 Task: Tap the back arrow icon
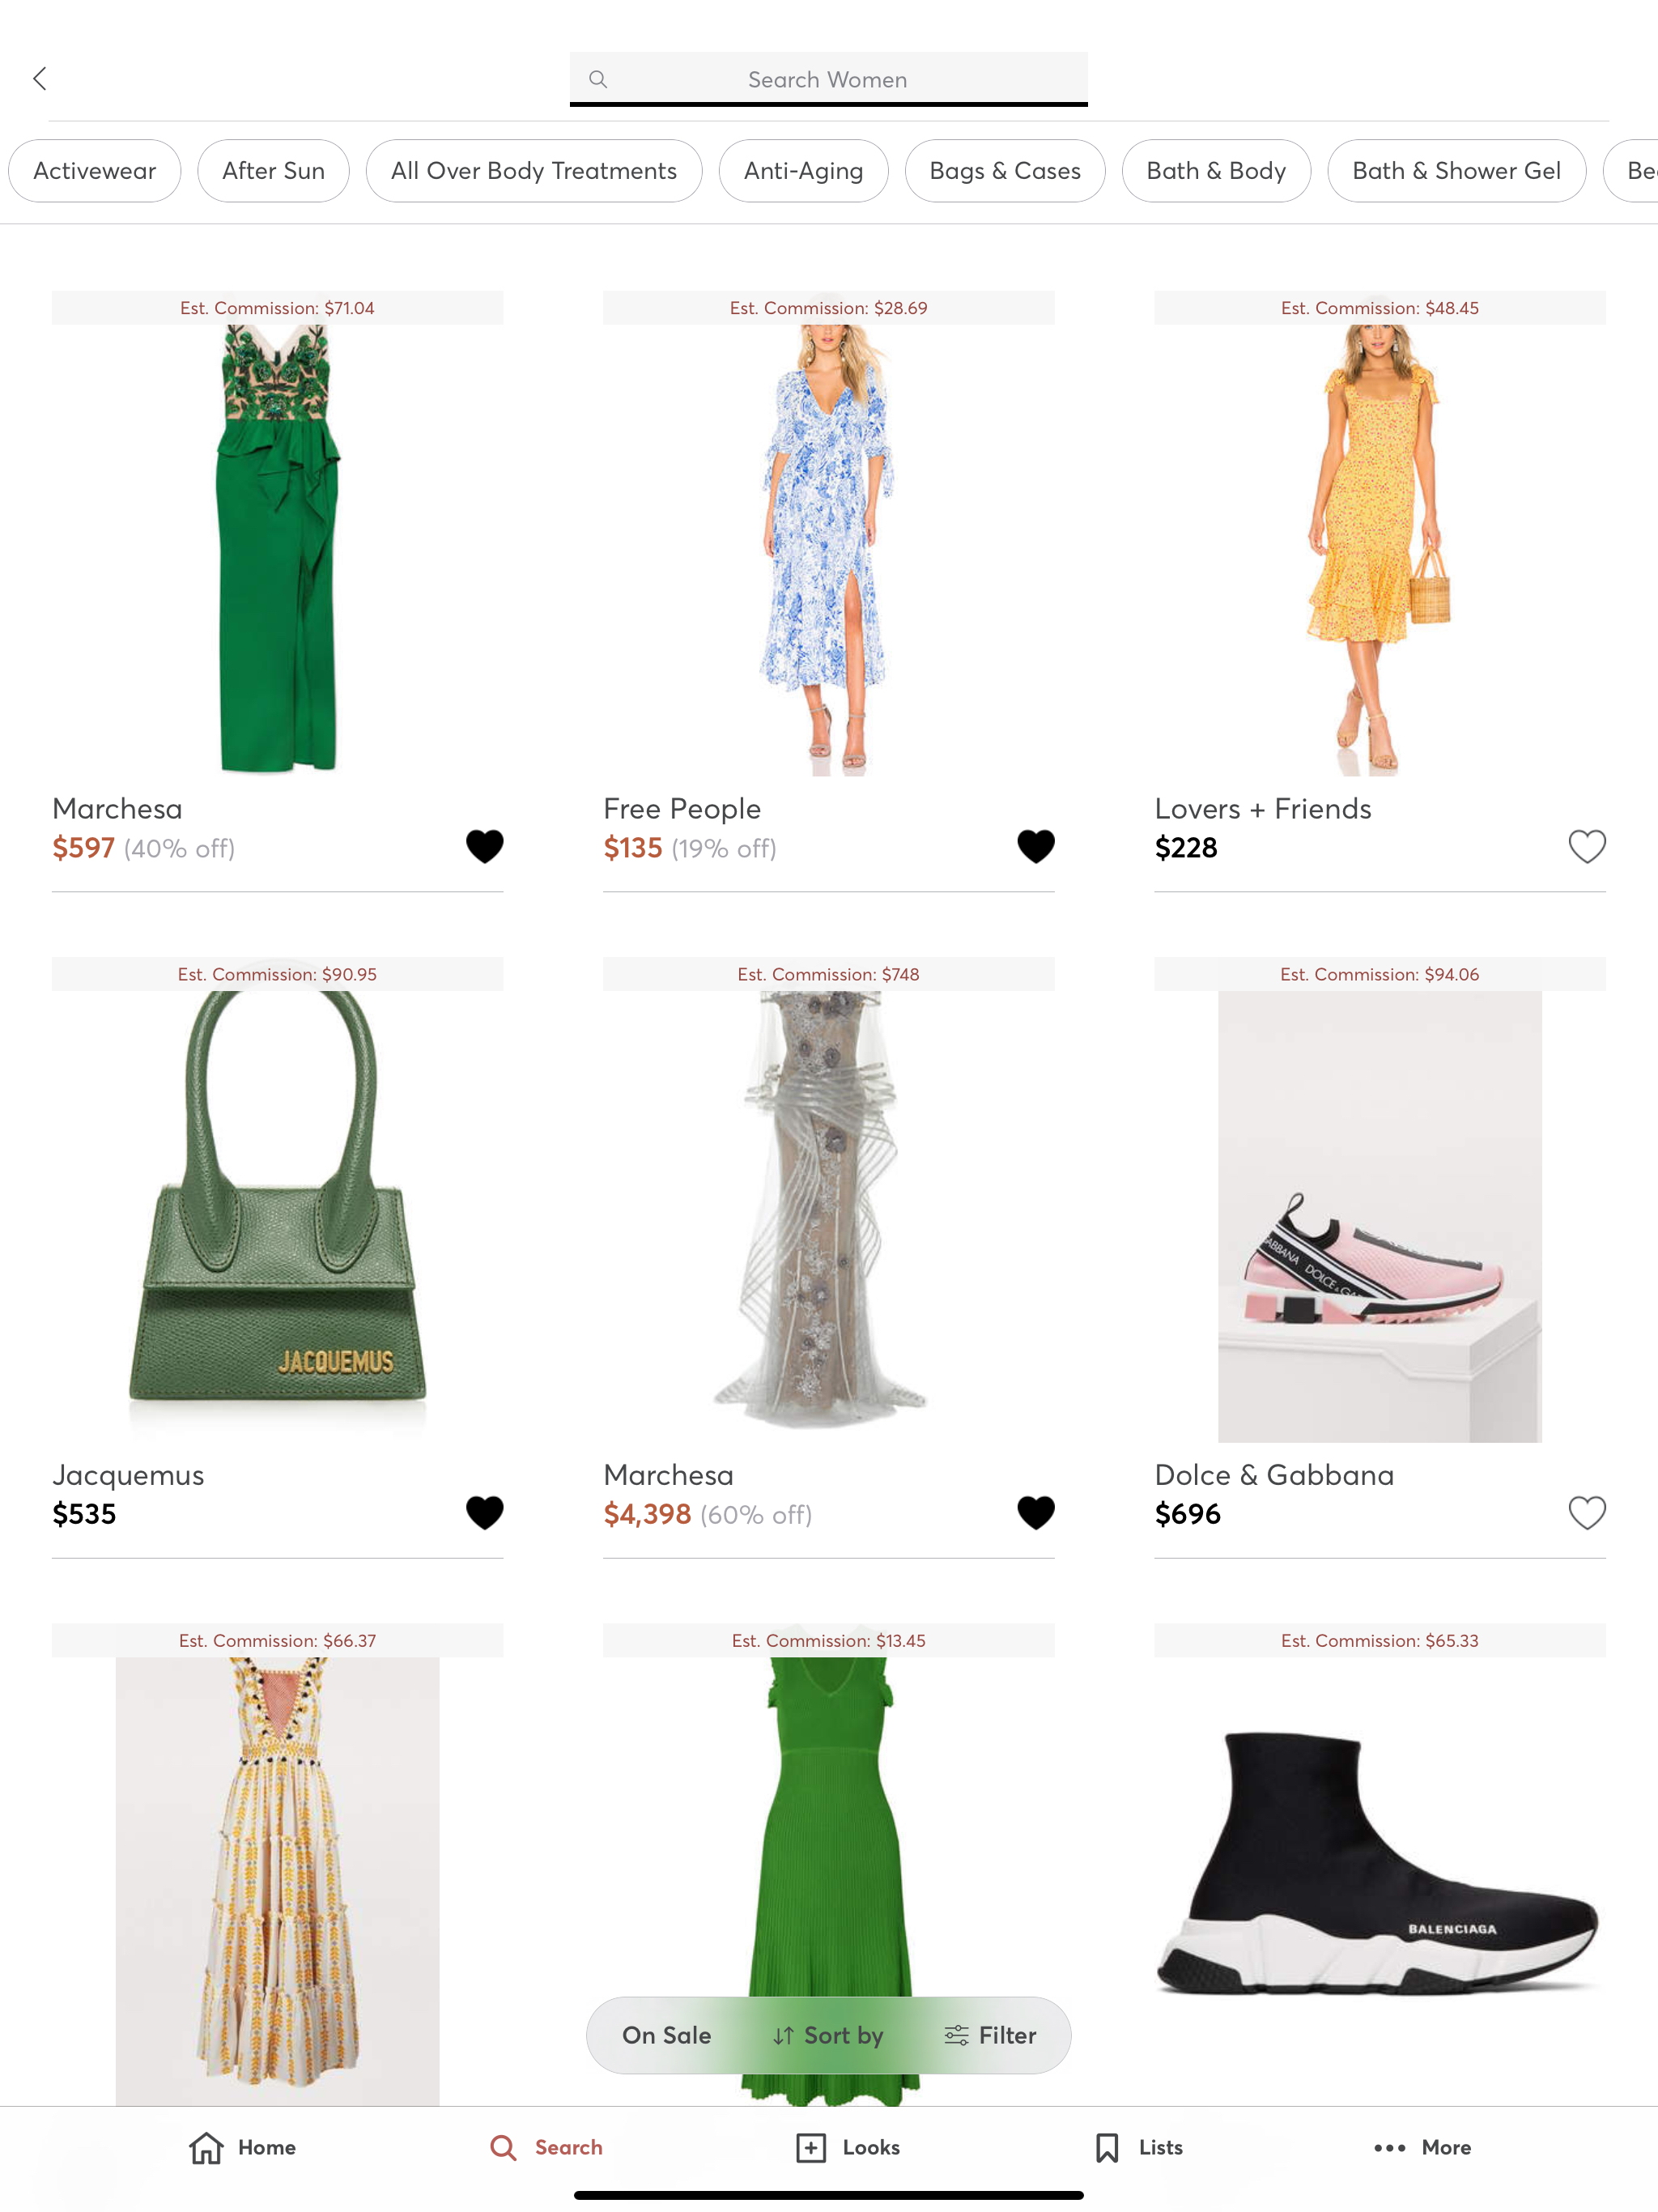click(x=40, y=79)
